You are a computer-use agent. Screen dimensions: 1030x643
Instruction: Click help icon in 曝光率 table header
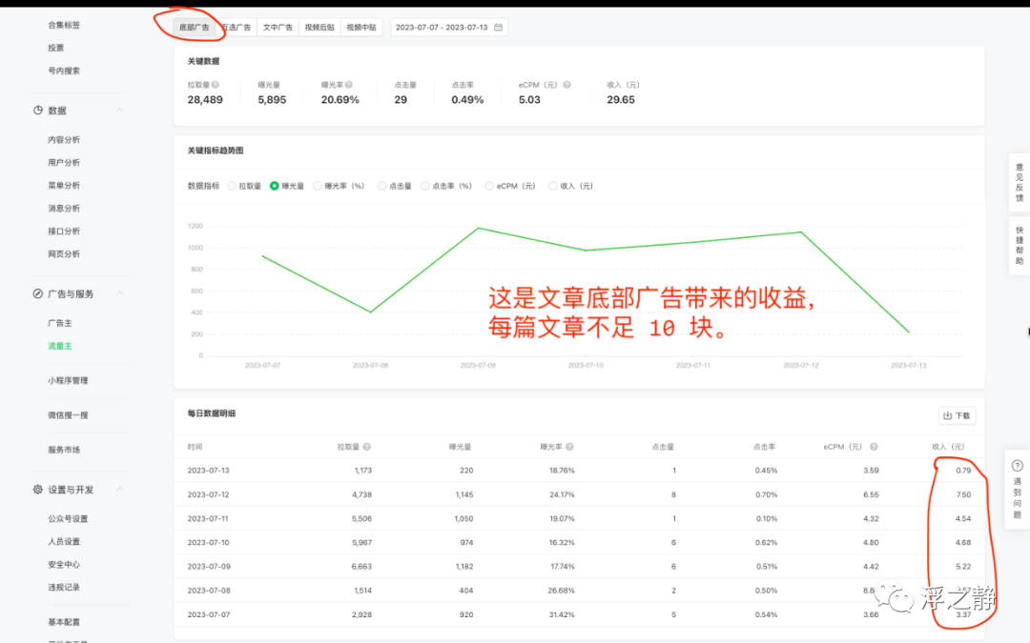569,447
